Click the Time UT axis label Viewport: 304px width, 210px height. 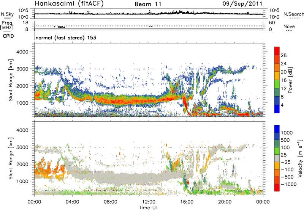pos(149,208)
